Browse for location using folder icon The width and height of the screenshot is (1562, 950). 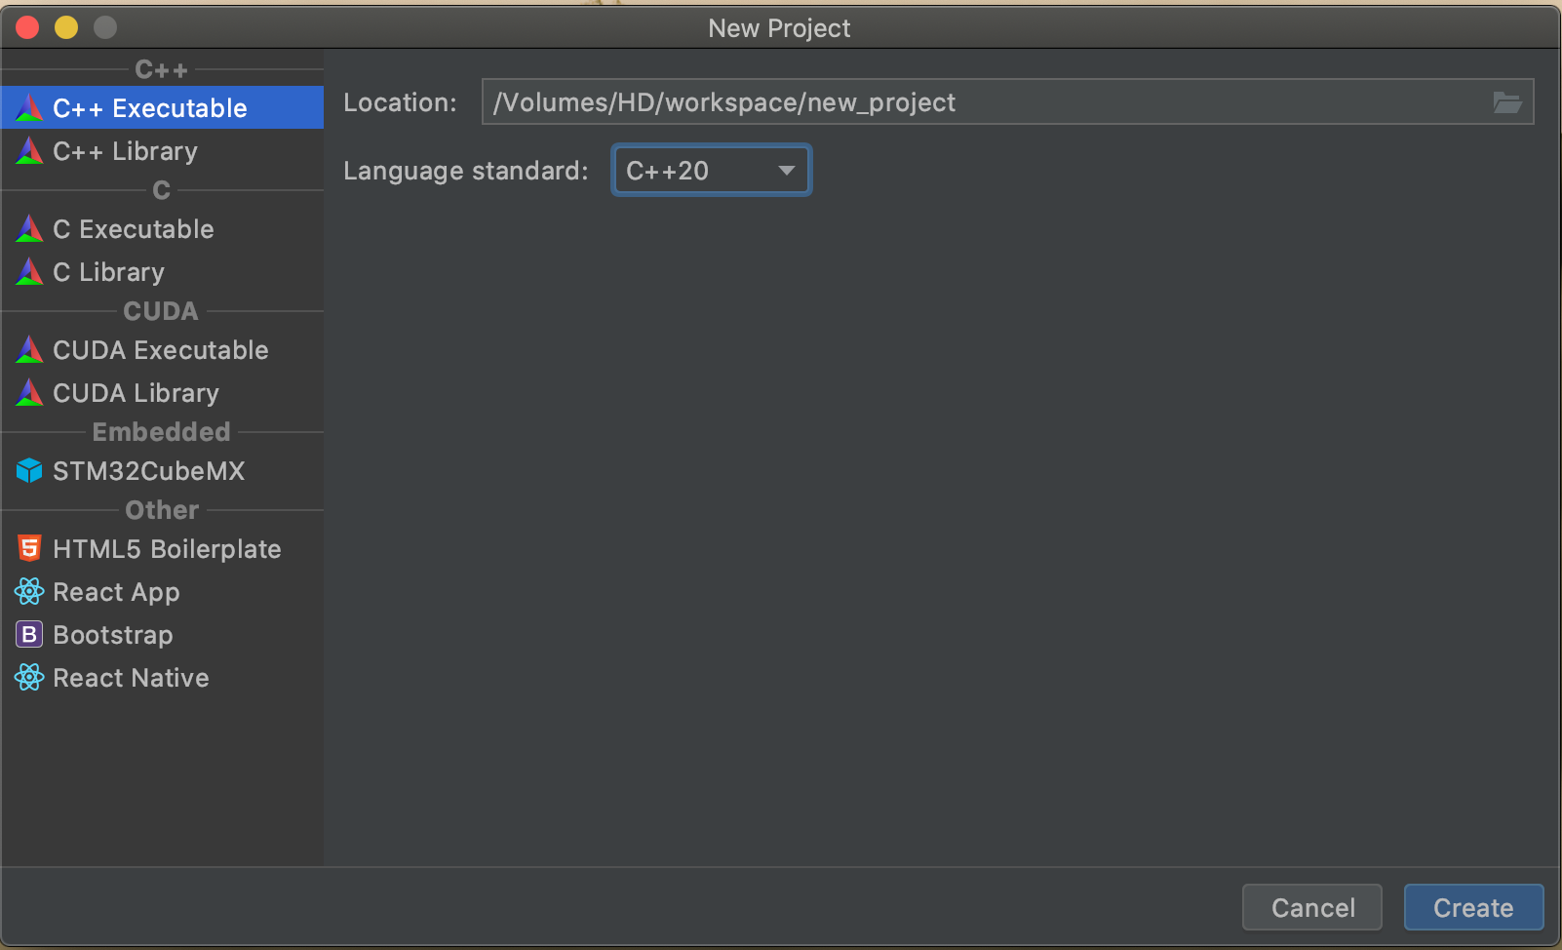coord(1506,102)
